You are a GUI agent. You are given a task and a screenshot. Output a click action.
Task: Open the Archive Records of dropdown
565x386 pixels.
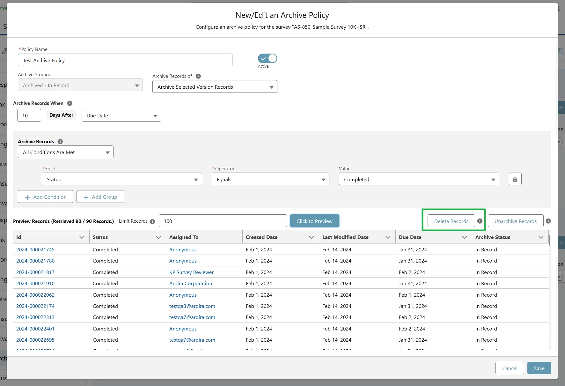point(215,87)
